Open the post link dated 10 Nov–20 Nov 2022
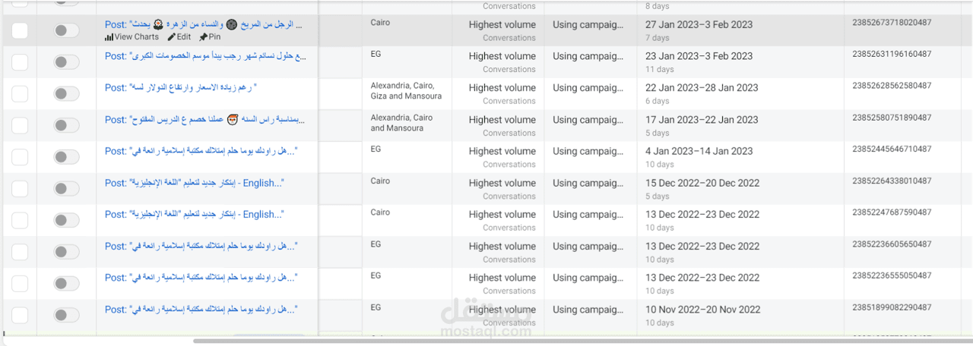Viewport: 973px width, 346px height. 201,310
